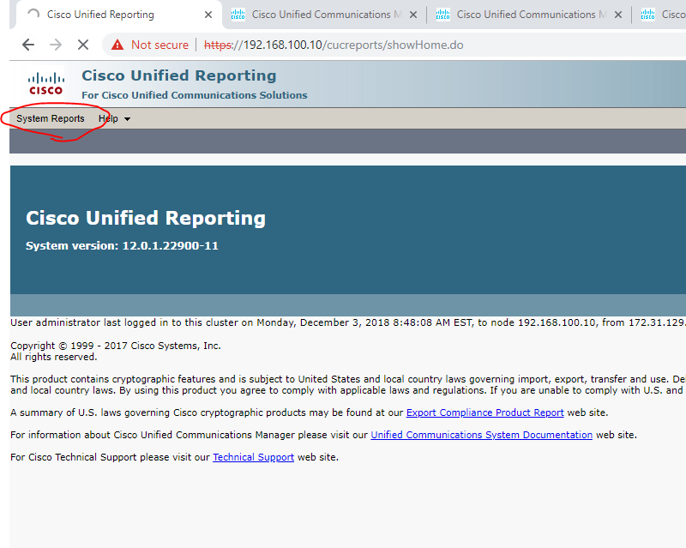
Task: Click the loading spinner on the Reporting tab
Action: (x=33, y=14)
